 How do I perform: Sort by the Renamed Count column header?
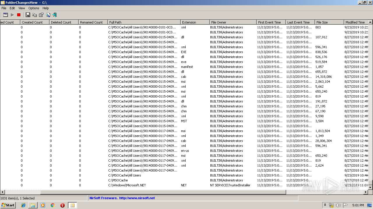click(93, 22)
